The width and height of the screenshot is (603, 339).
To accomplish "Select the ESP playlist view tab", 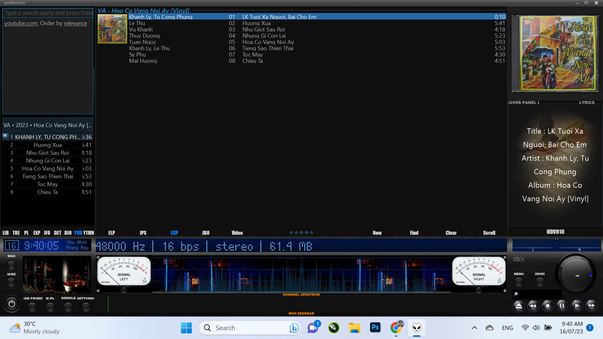I will click(174, 233).
